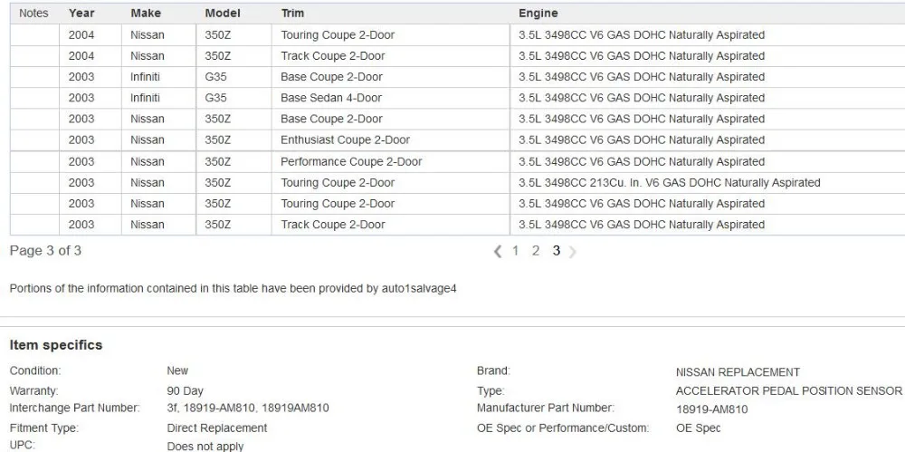
Task: Click the Item specifics heading
Action: click(x=56, y=345)
